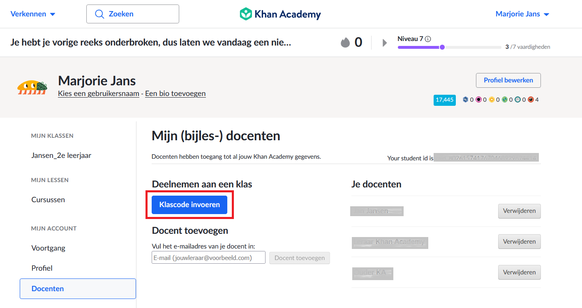Focus the Zoeken search field

point(133,14)
